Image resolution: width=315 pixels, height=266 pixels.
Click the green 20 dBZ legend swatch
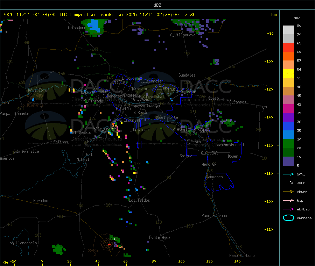[x=288, y=143]
